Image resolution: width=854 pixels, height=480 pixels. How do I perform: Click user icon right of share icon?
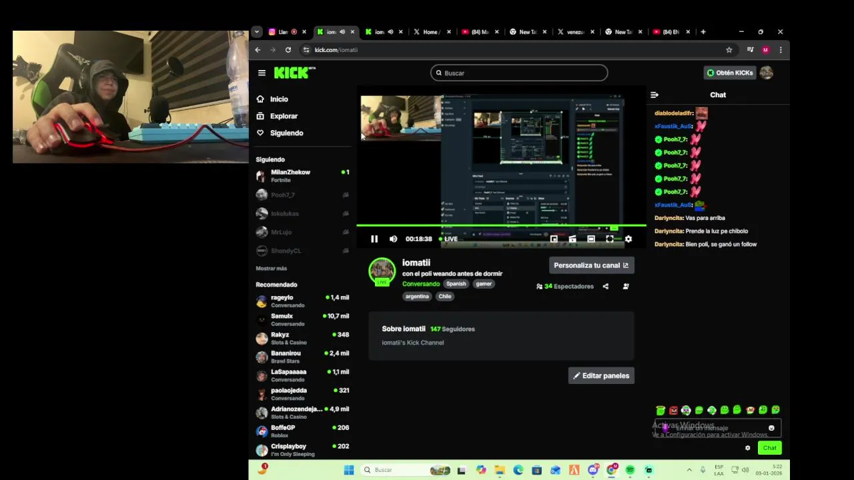coord(626,286)
